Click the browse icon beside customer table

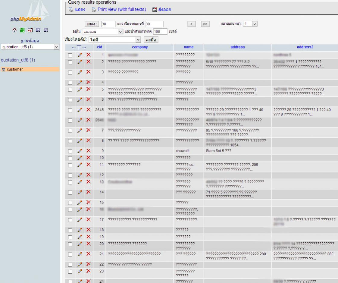tap(3, 69)
